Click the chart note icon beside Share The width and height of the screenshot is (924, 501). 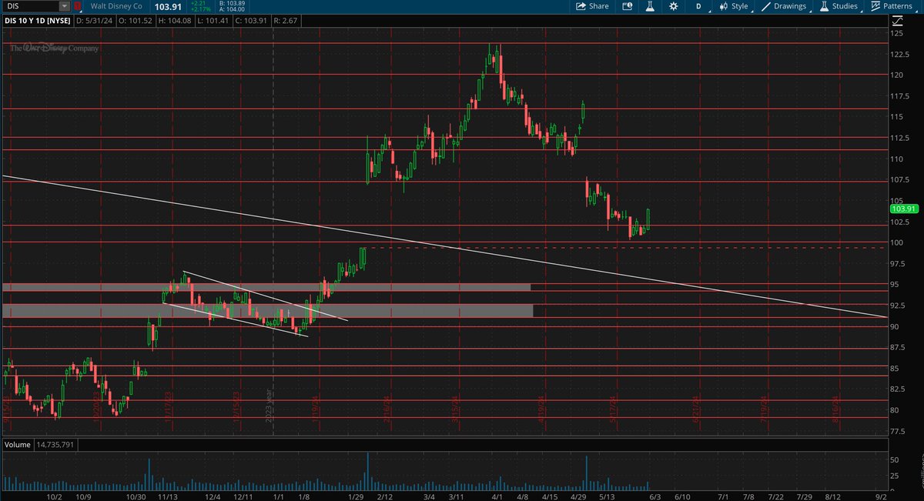[x=626, y=6]
